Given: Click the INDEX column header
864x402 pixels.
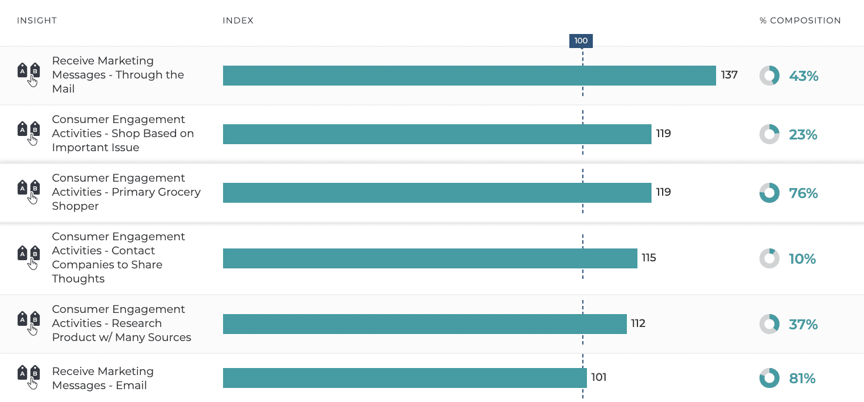Looking at the screenshot, I should click(238, 21).
